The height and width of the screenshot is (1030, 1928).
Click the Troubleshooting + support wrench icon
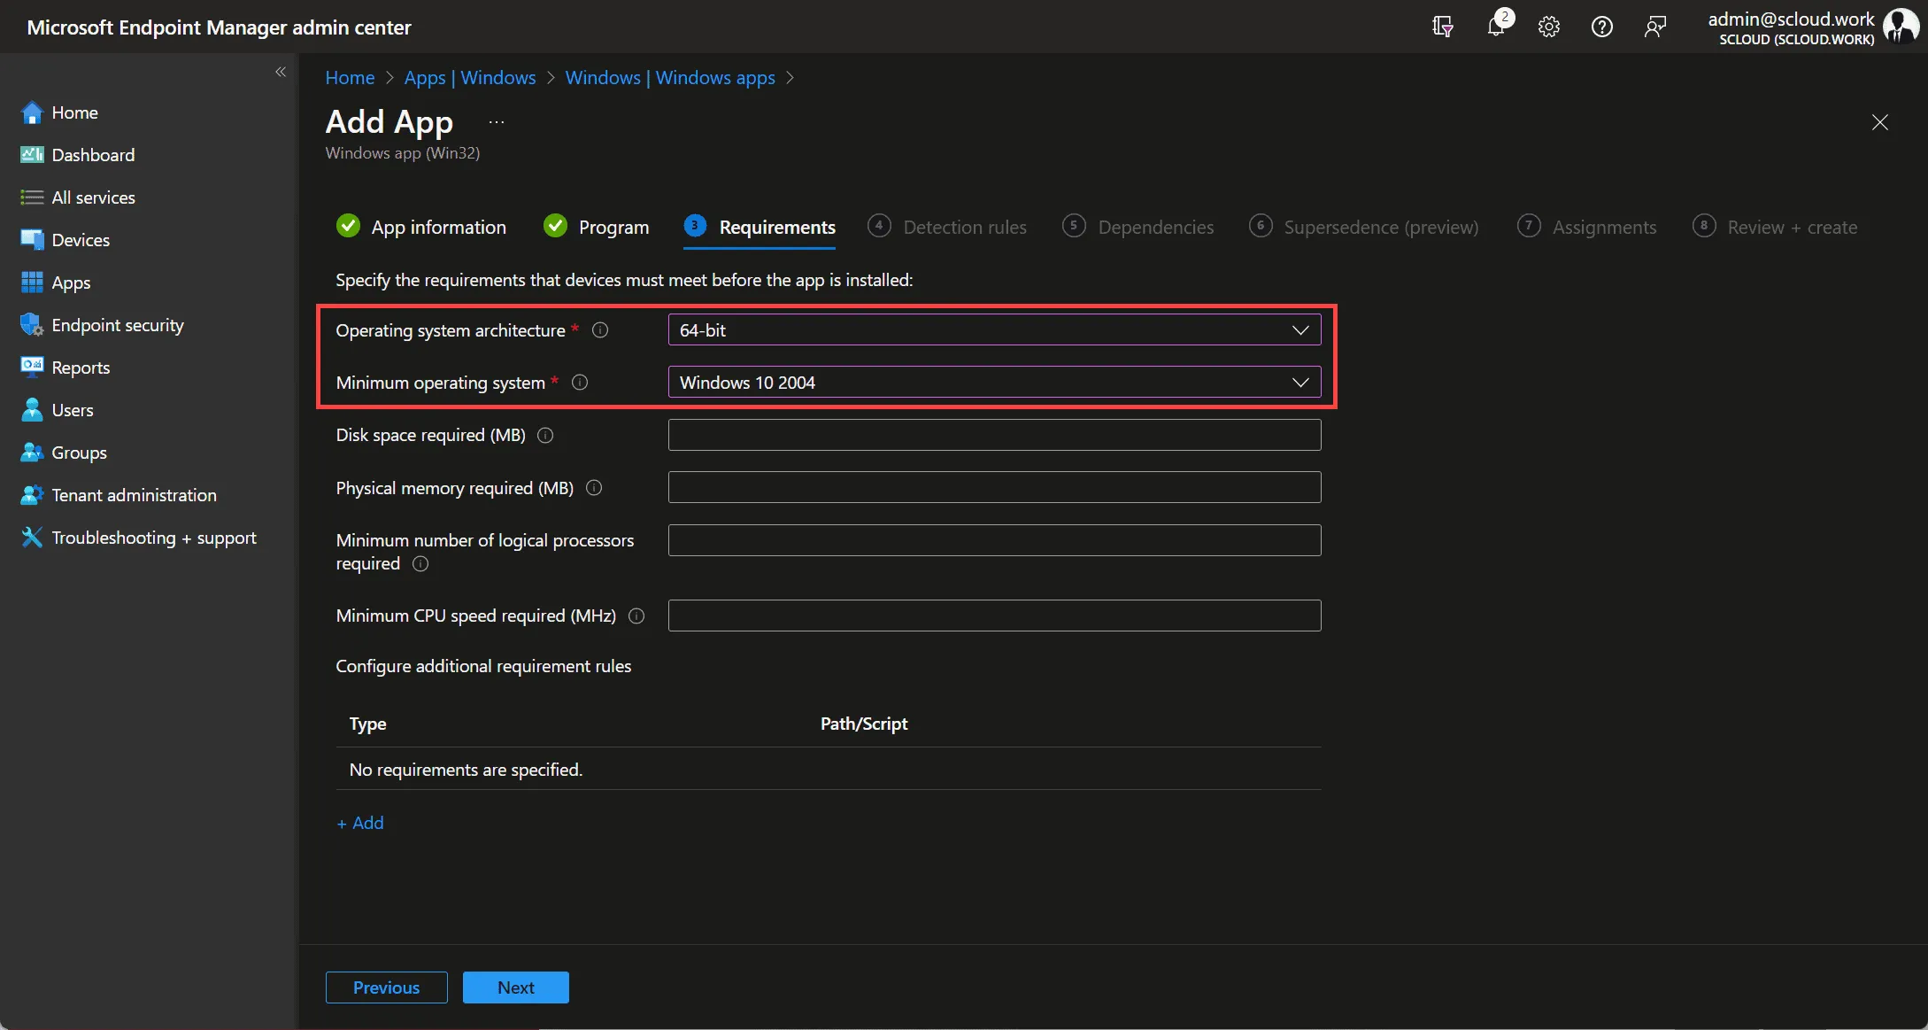(x=32, y=538)
